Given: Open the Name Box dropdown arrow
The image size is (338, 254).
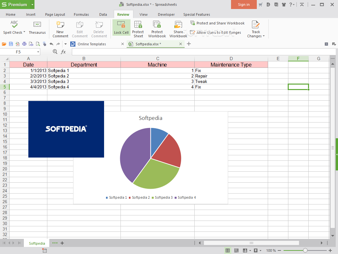Looking at the screenshot, I should click(x=38, y=52).
